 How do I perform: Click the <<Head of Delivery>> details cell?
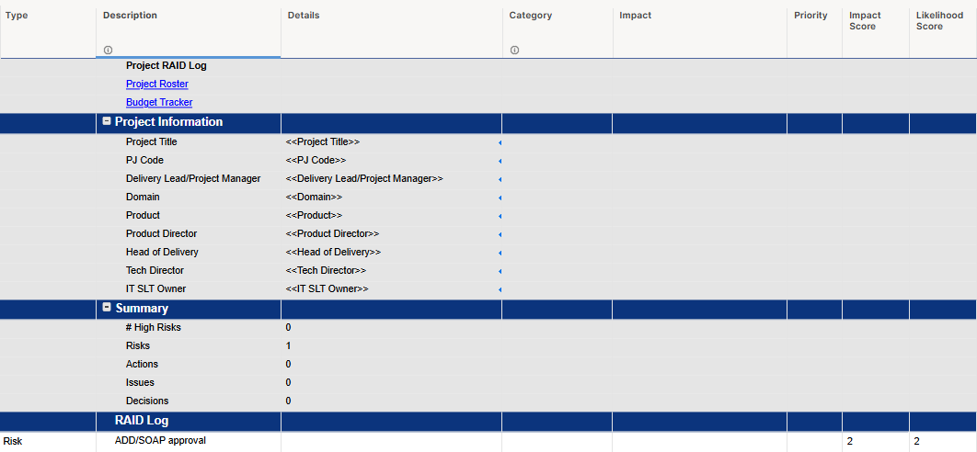click(x=392, y=252)
